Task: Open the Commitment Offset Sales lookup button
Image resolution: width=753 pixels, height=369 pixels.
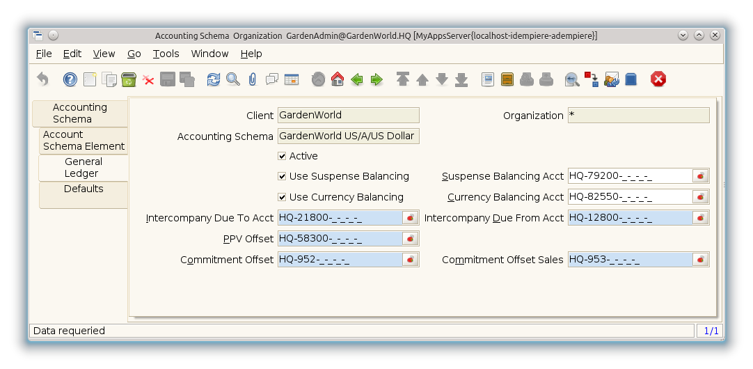Action: click(700, 260)
